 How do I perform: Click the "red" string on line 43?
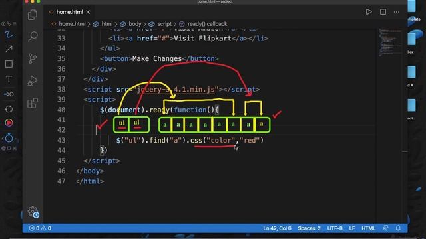250,140
